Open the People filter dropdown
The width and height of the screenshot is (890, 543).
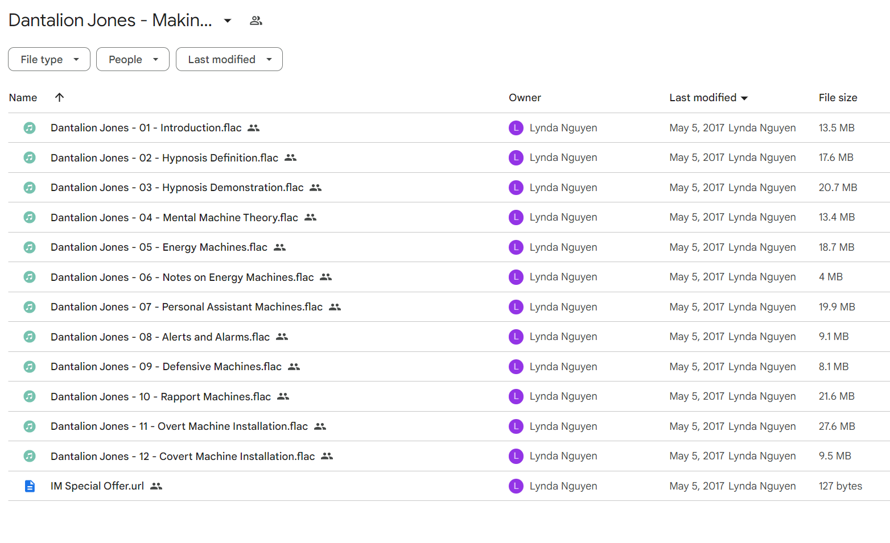(x=133, y=59)
